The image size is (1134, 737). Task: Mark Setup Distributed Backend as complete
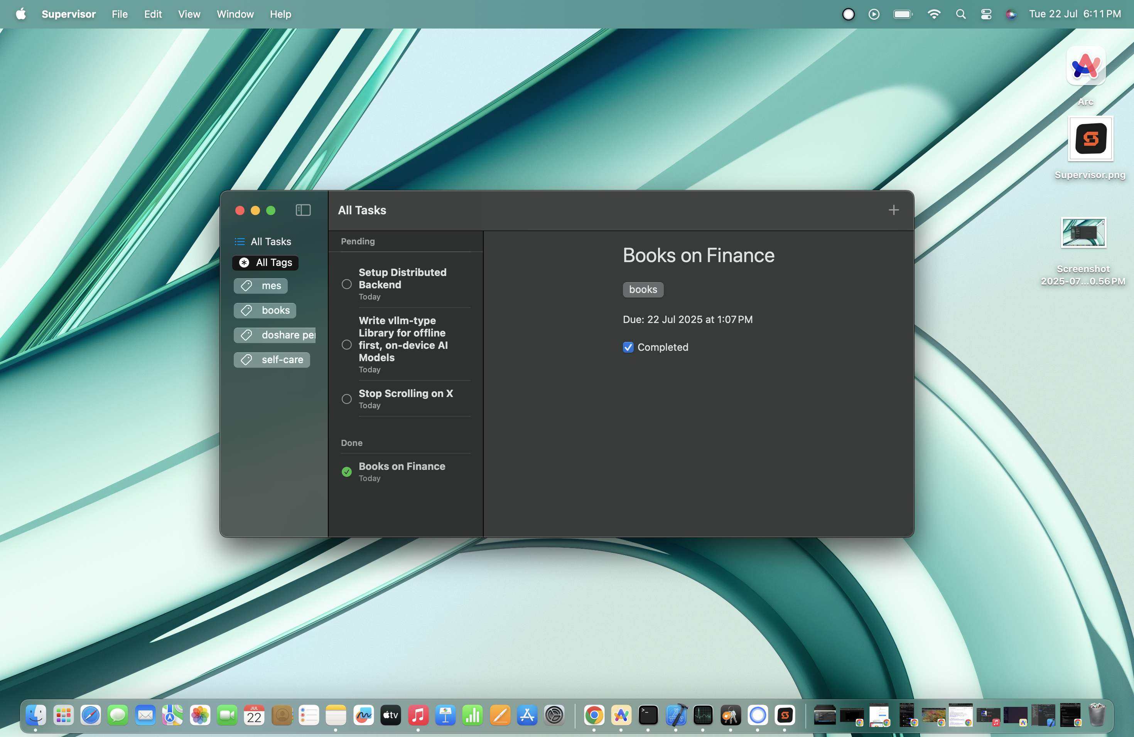pyautogui.click(x=346, y=284)
